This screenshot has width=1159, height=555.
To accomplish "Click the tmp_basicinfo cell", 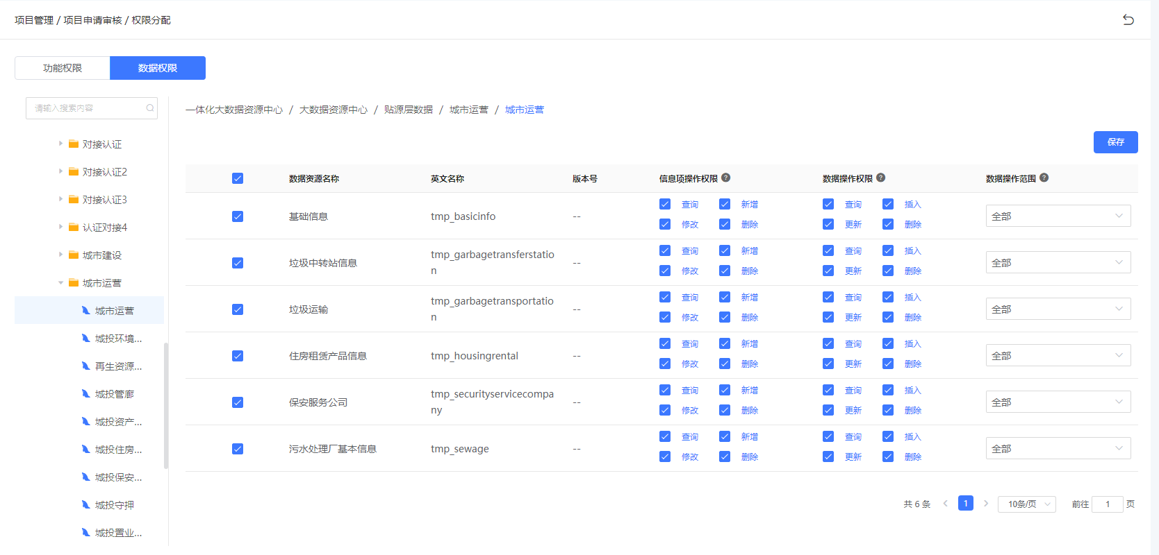I will pos(463,216).
